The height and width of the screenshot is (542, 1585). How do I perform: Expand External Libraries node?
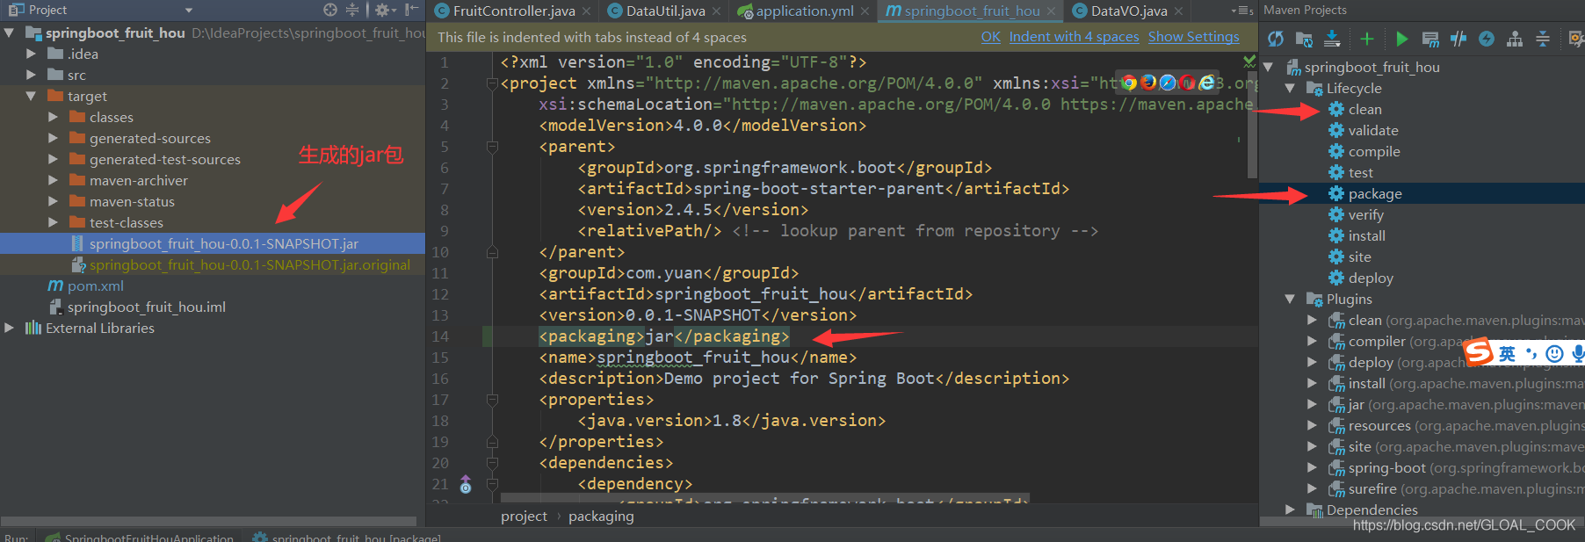9,328
